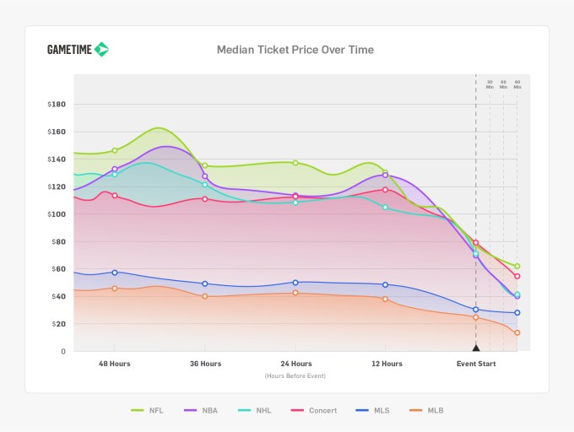Click the MLS data point at 12 Hours
The height and width of the screenshot is (432, 574).
click(x=385, y=284)
